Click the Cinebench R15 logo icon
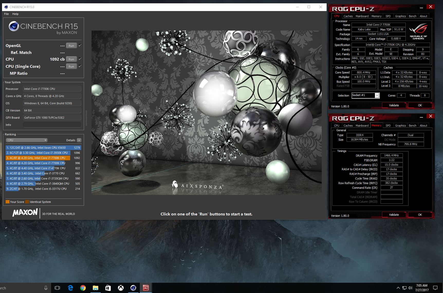Viewport: 443px width, 293px height. pyautogui.click(x=14, y=26)
